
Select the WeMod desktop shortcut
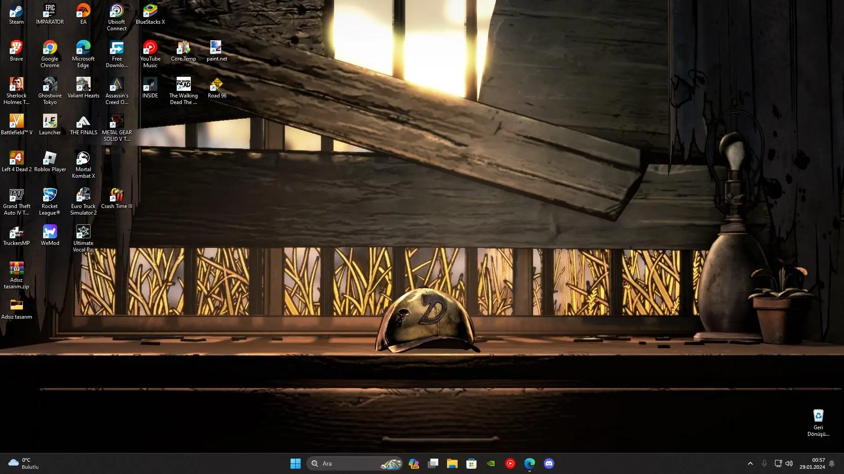[x=50, y=235]
